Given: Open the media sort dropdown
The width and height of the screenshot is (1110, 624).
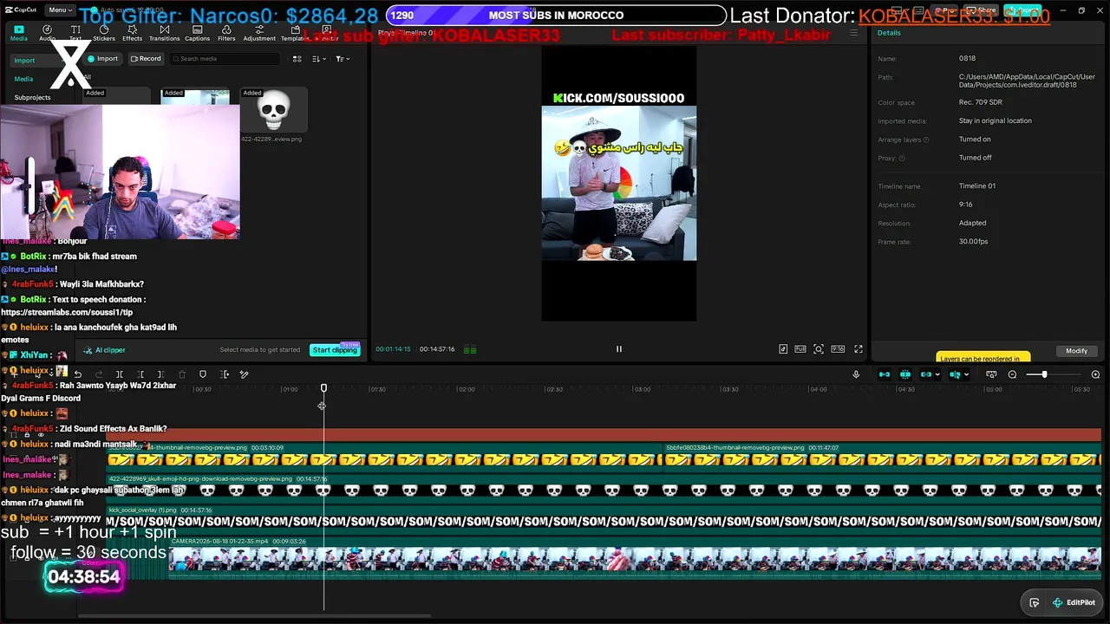Looking at the screenshot, I should (x=318, y=59).
